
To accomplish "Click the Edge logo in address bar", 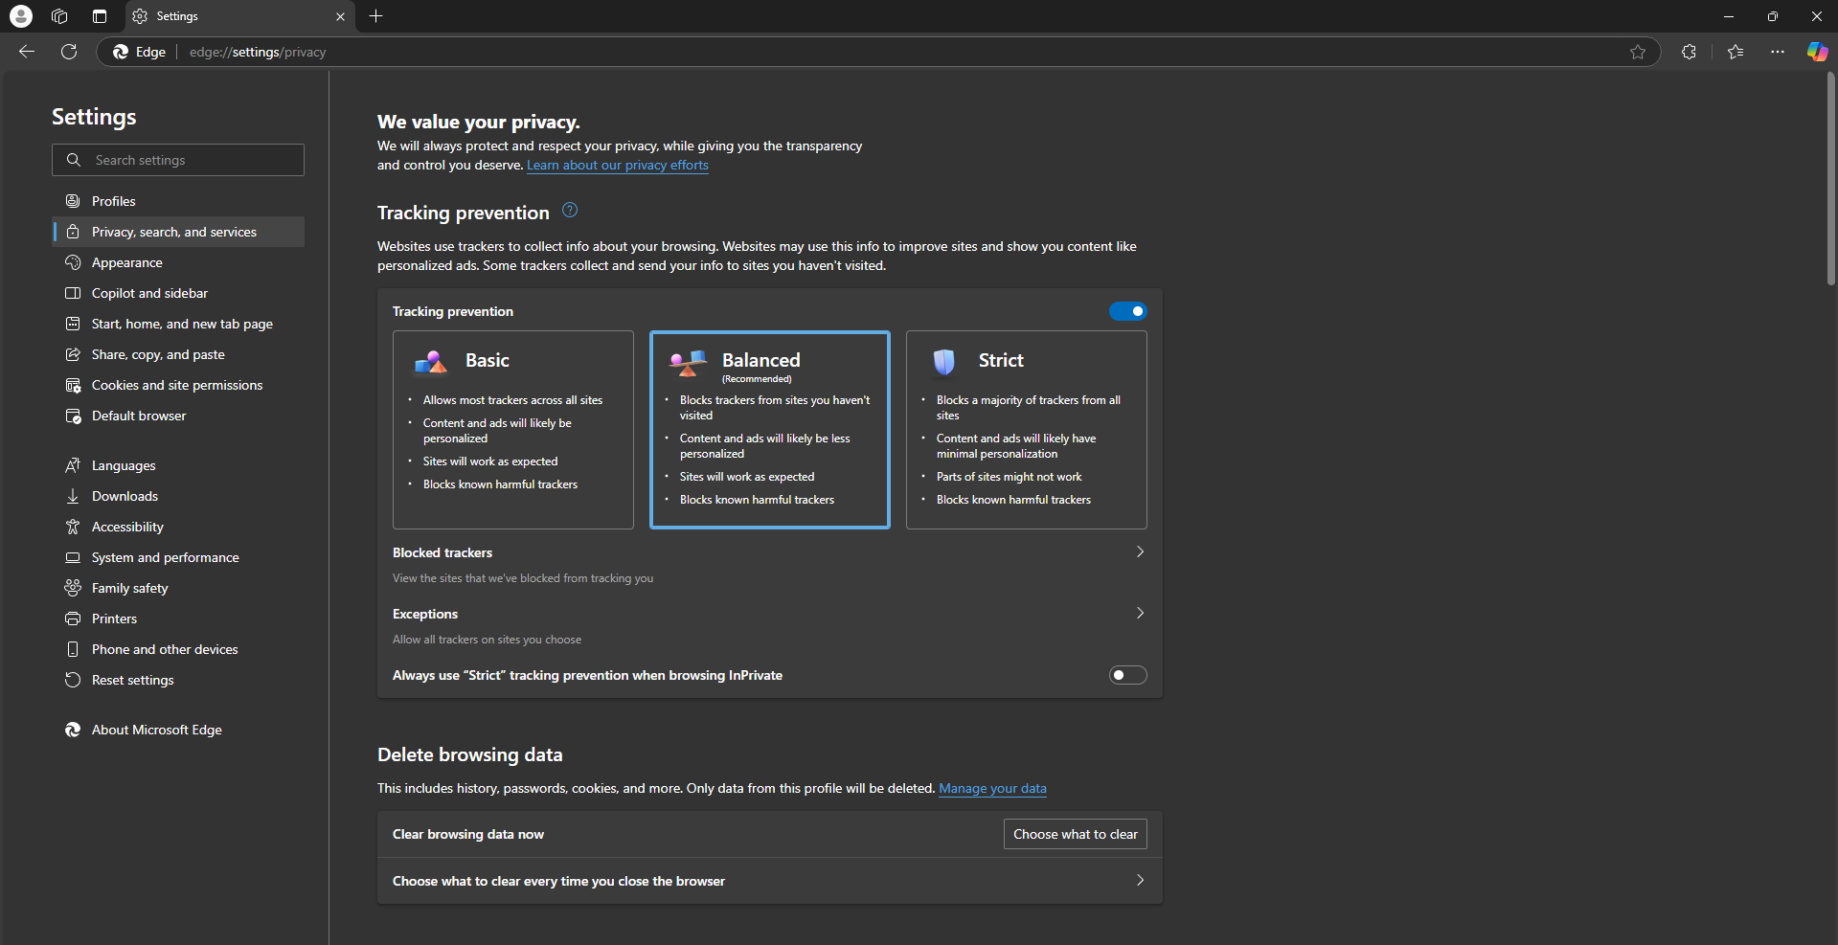I will click(x=121, y=52).
